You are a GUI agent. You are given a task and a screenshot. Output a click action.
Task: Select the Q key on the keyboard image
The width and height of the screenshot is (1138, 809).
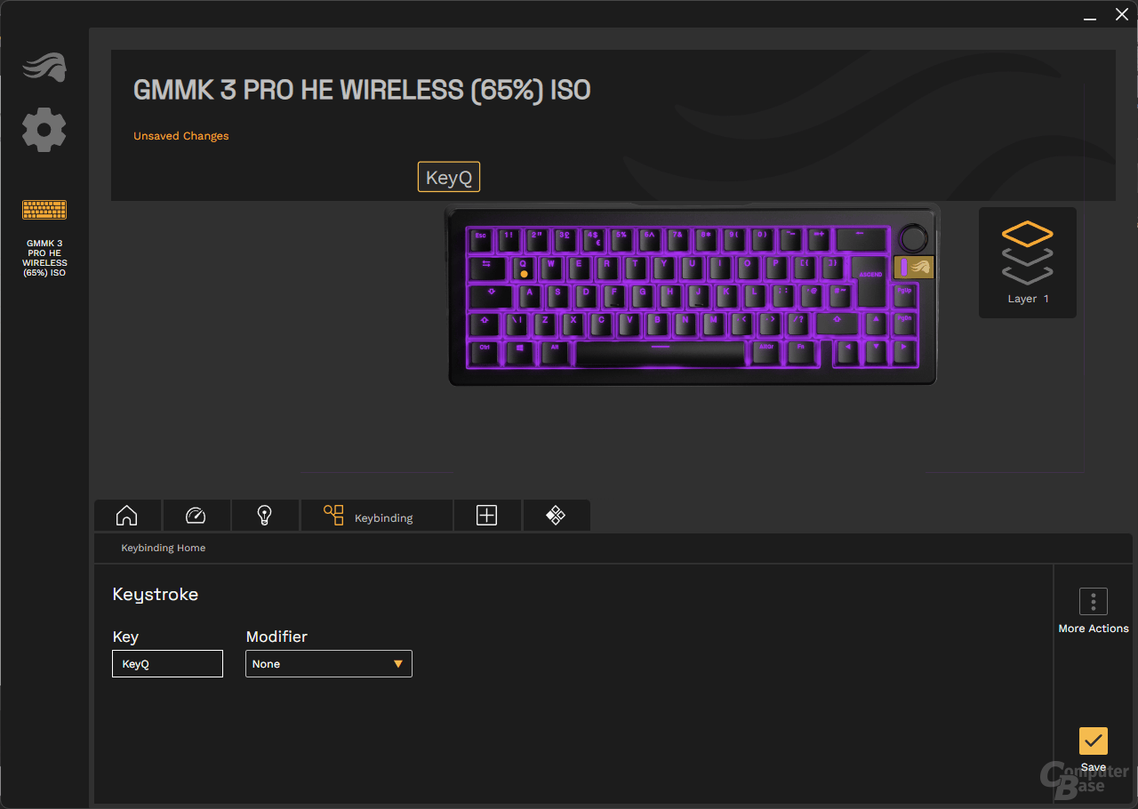(x=523, y=268)
